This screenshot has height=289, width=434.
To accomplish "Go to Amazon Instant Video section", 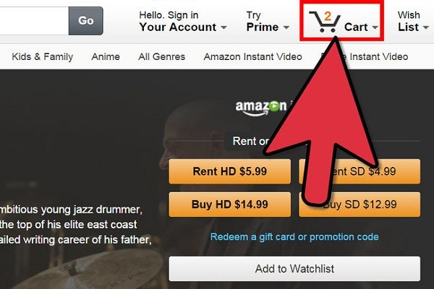I will 252,56.
